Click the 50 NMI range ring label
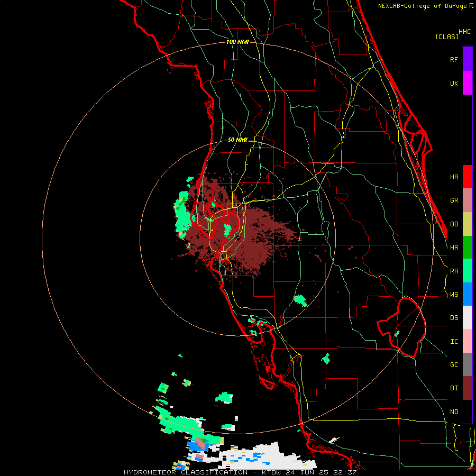The width and height of the screenshot is (476, 476). click(x=237, y=140)
